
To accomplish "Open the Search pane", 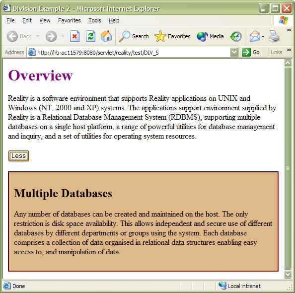I will tap(134, 36).
